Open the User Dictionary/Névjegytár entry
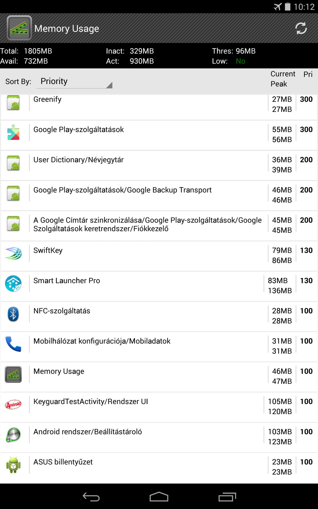318x509 pixels. (x=159, y=165)
